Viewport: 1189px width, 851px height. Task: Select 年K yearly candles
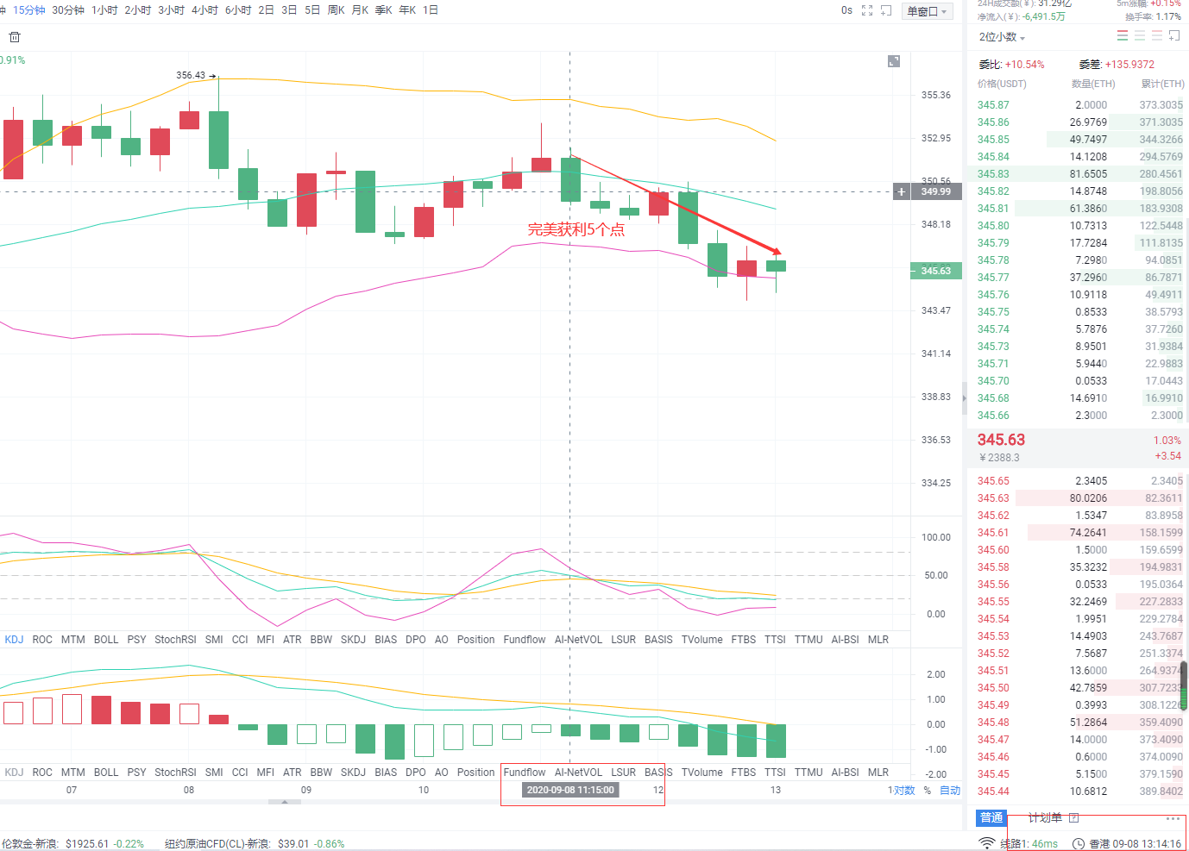(x=407, y=10)
